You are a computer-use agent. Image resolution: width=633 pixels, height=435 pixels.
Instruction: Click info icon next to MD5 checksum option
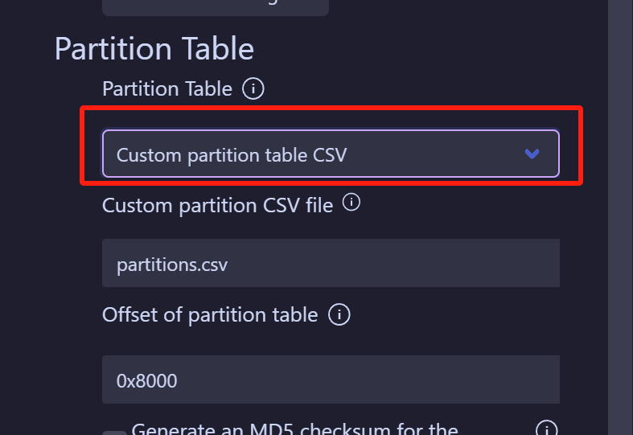pos(546,428)
